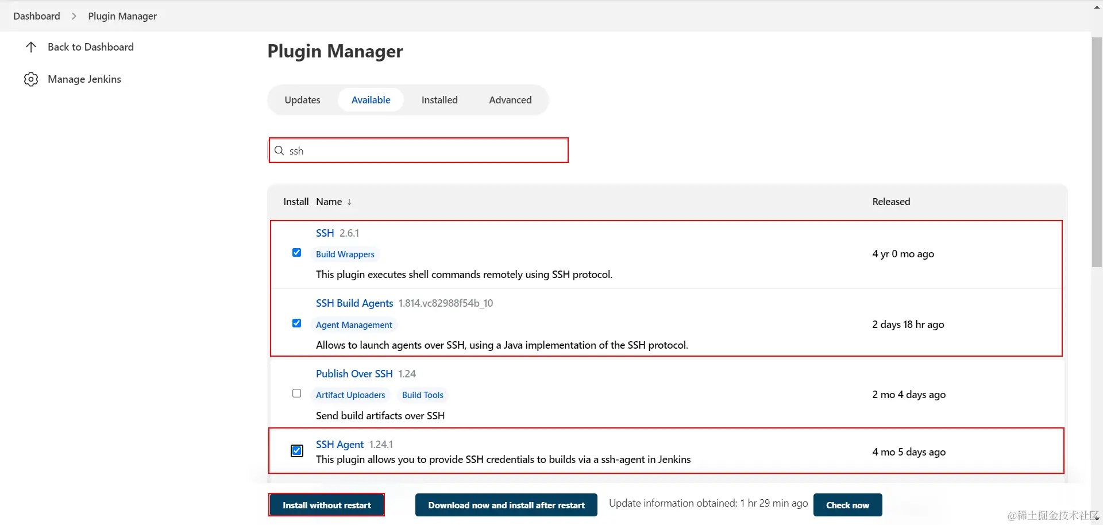Click the Artifact Uploaders category tag
The image size is (1103, 525).
click(350, 395)
